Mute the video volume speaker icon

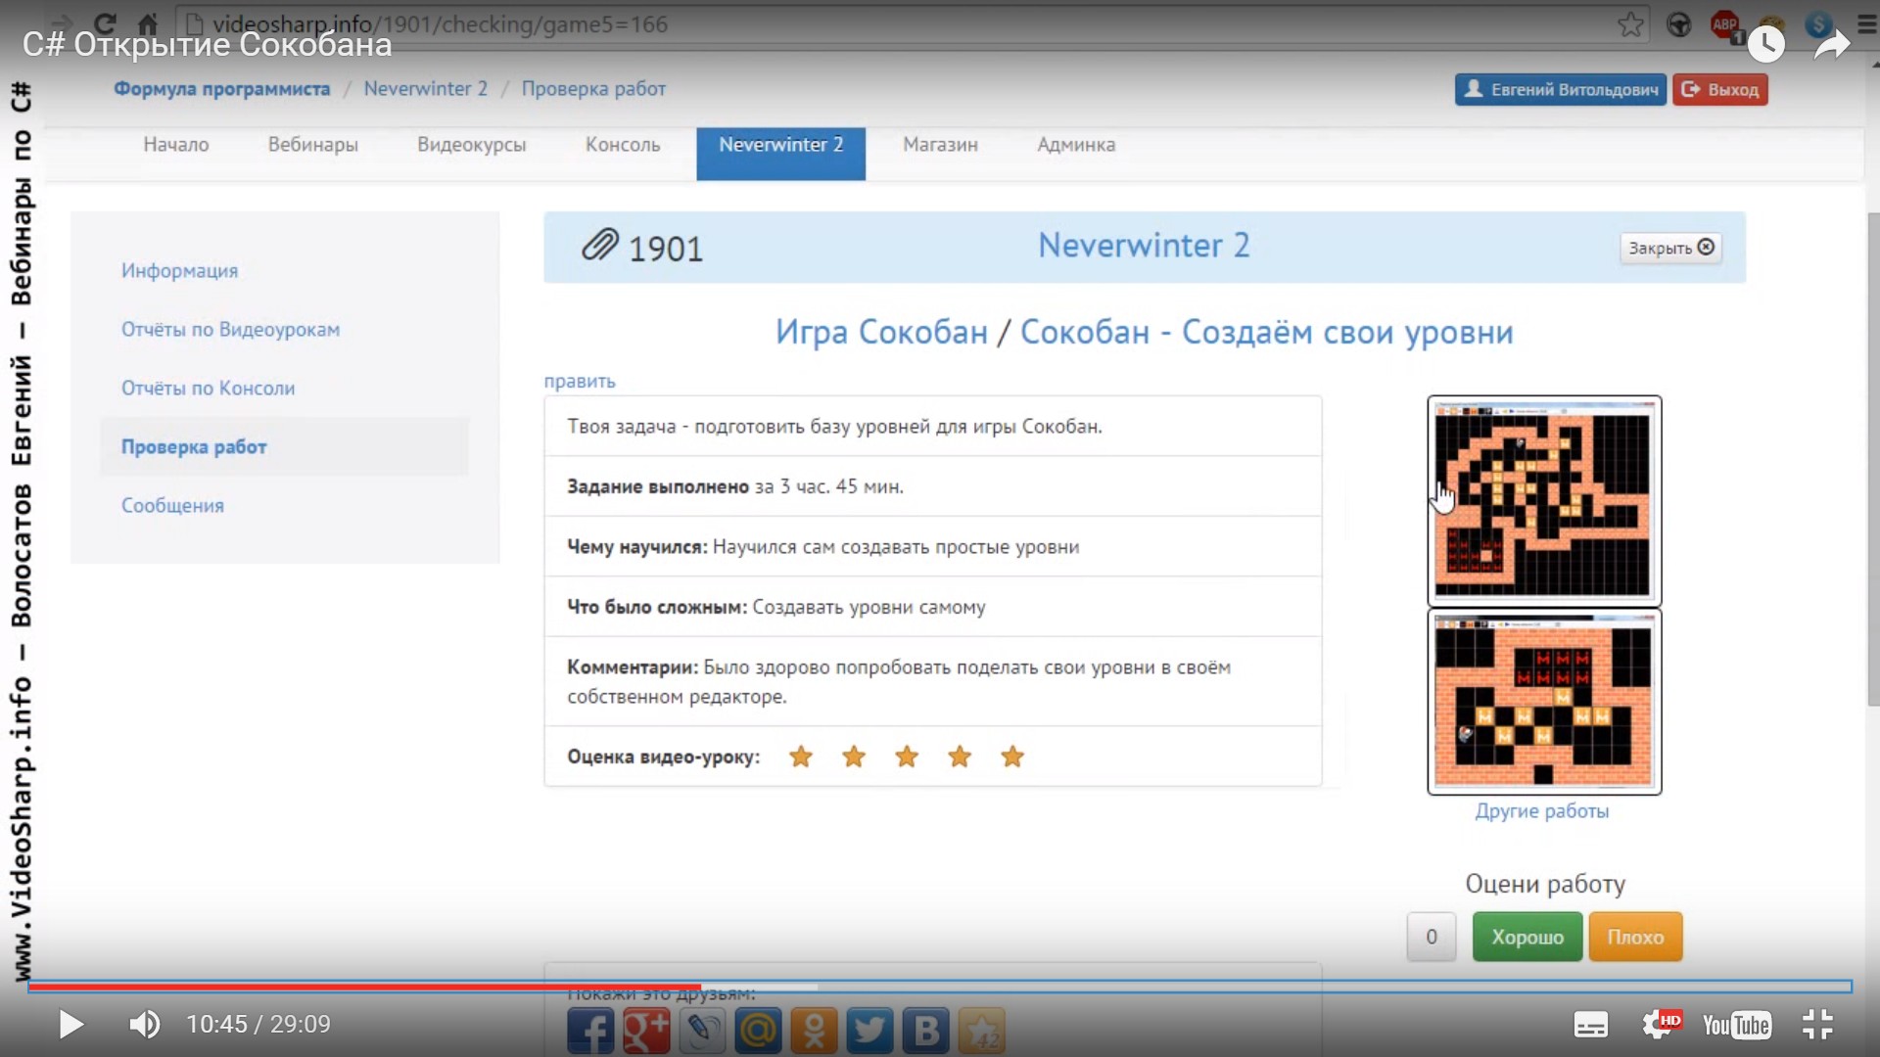[145, 1025]
